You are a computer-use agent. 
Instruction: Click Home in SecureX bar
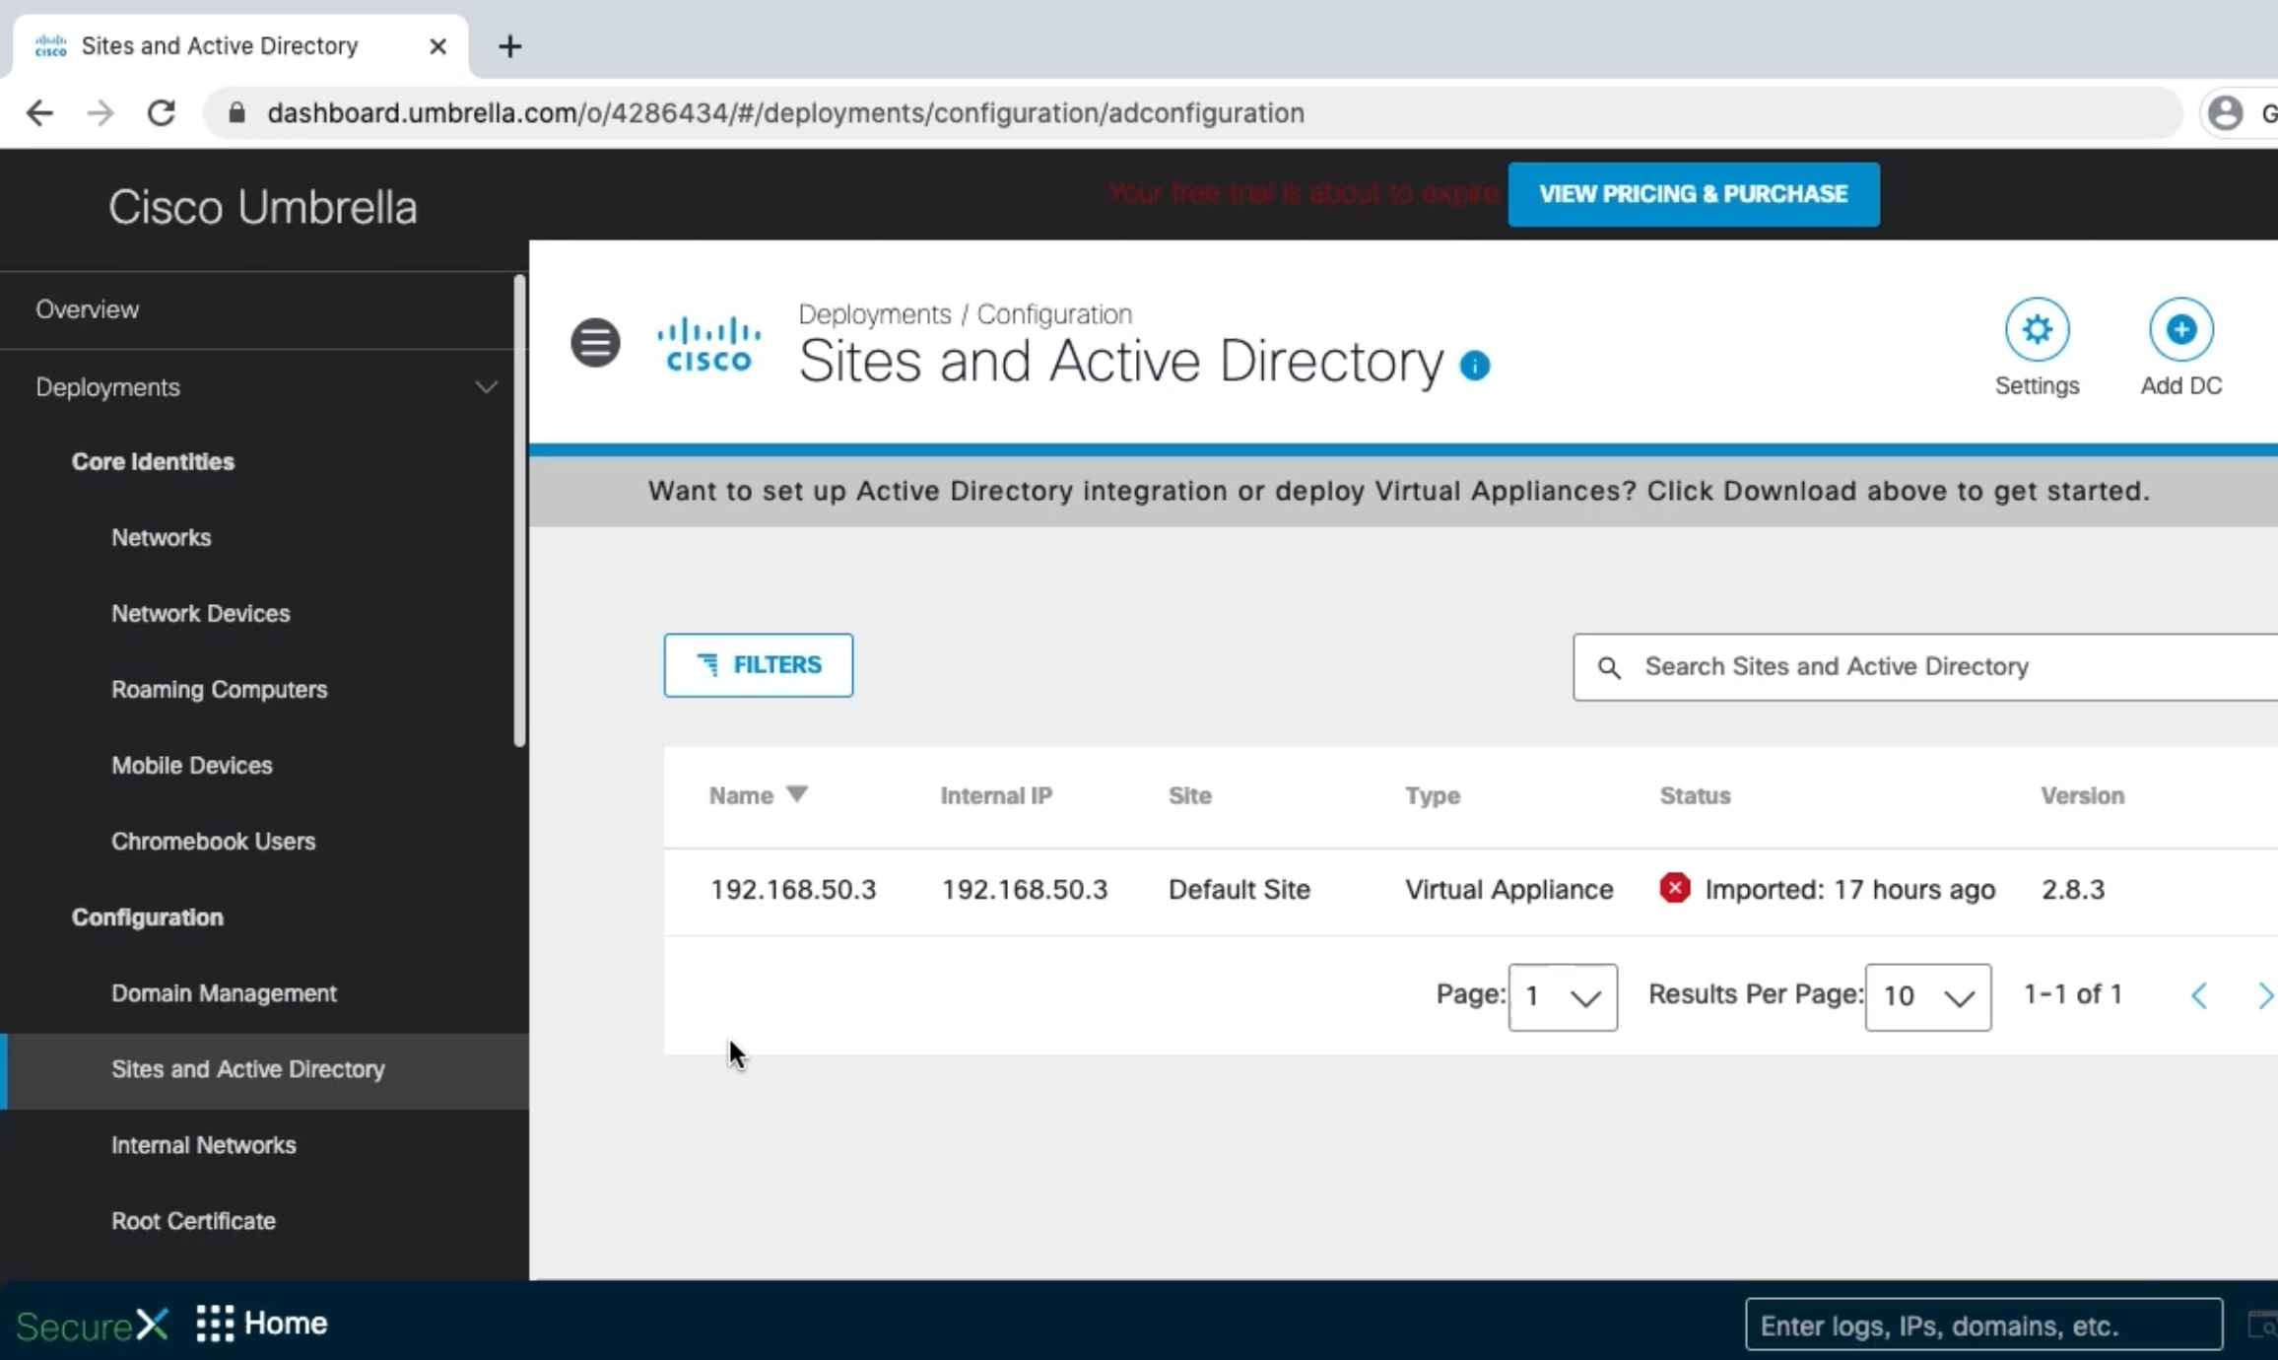pyautogui.click(x=286, y=1324)
